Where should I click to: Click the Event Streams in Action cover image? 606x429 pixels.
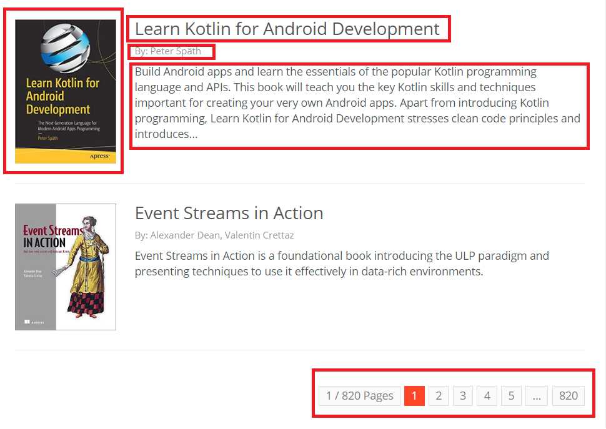click(x=66, y=267)
